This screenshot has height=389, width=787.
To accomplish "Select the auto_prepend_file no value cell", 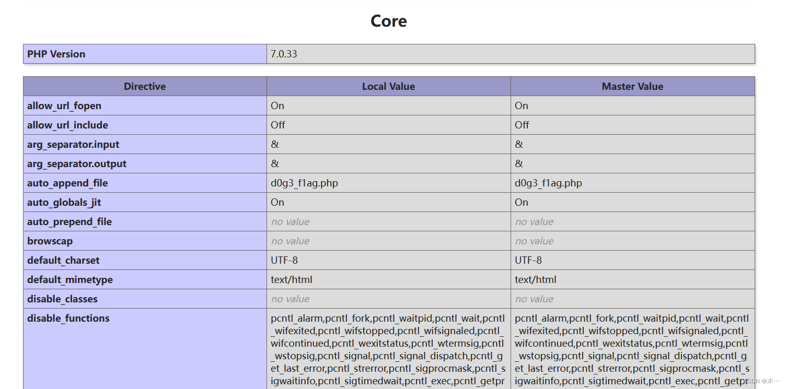I will (x=291, y=221).
